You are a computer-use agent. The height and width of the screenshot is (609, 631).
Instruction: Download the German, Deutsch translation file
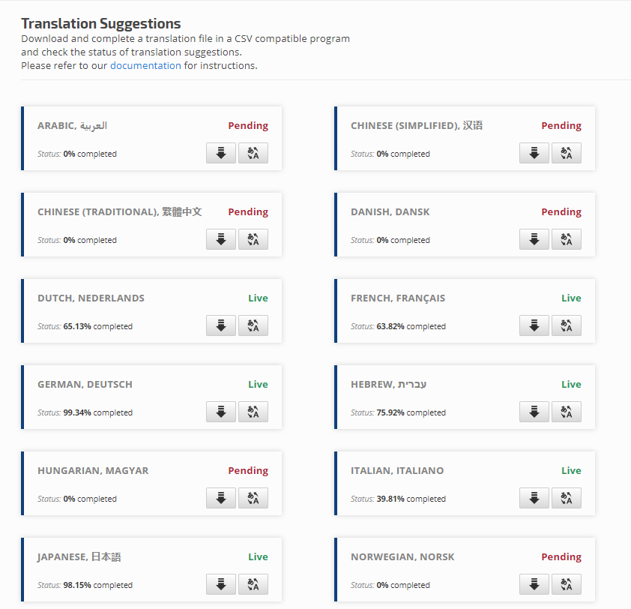tap(220, 412)
